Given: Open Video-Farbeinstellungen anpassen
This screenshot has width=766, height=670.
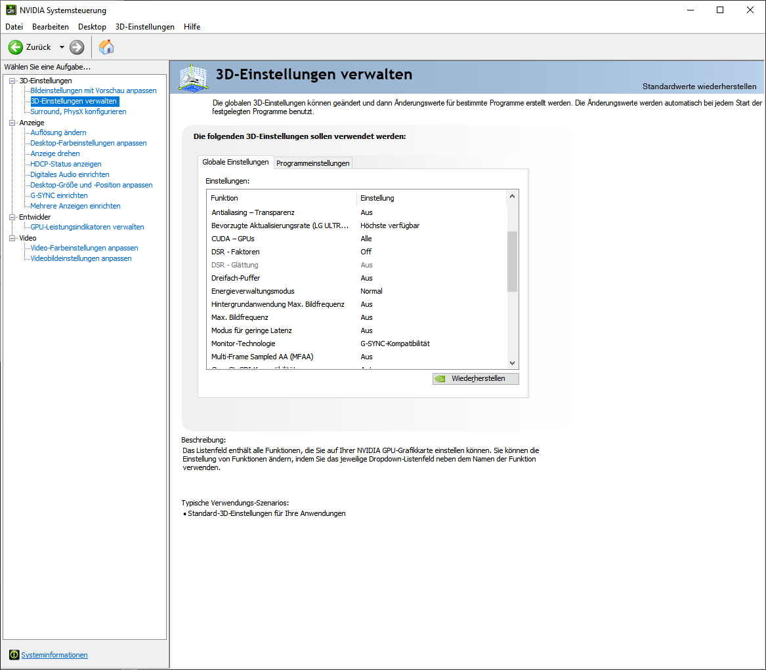Looking at the screenshot, I should (x=84, y=248).
